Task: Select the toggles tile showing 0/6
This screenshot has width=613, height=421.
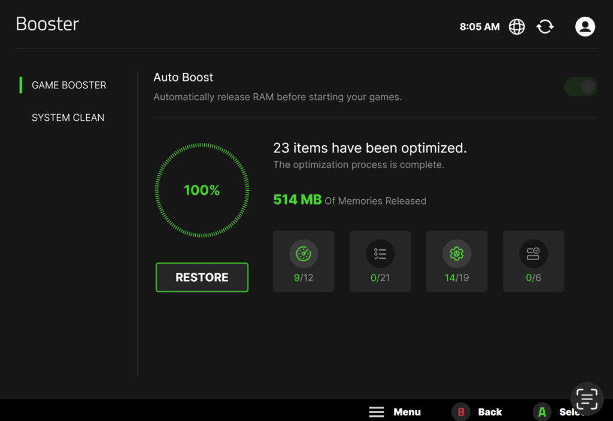Action: pyautogui.click(x=533, y=261)
